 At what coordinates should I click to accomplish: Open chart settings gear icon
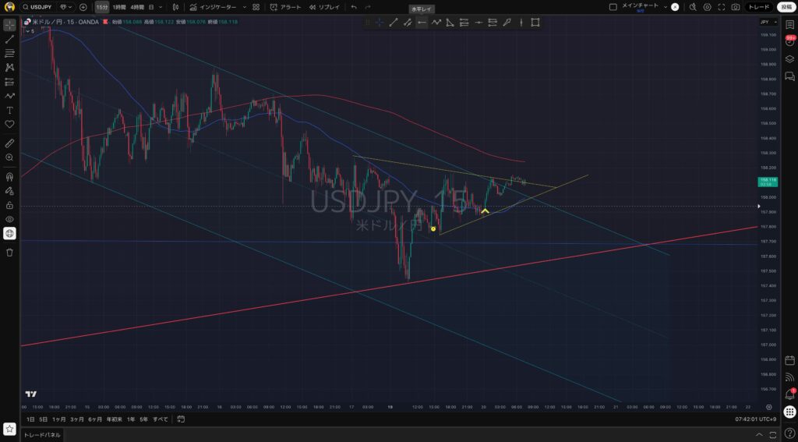[x=707, y=7]
